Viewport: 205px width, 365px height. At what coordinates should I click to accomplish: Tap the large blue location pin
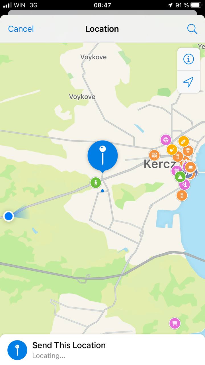click(x=102, y=156)
